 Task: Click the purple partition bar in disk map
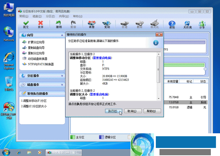pyautogui.click(x=184, y=42)
